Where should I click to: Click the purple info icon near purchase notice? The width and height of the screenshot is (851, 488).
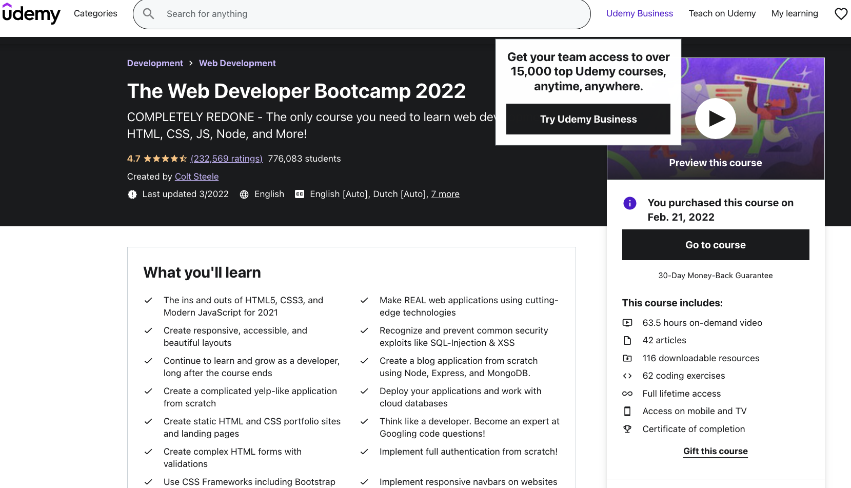[x=629, y=203]
